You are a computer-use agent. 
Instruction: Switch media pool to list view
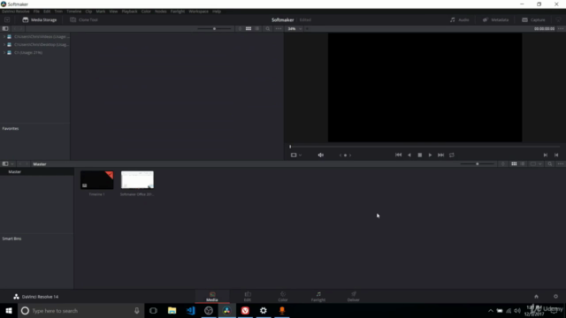click(x=523, y=164)
